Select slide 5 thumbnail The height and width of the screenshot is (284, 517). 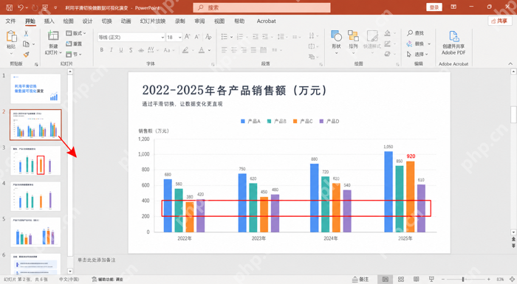point(35,232)
